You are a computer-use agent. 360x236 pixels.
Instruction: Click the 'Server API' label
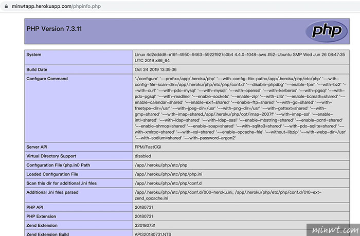[37, 147]
